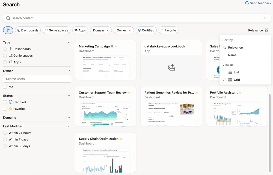The image size is (273, 175).
Task: Click the grid view icon beside Relevance
Action: pyautogui.click(x=267, y=30)
